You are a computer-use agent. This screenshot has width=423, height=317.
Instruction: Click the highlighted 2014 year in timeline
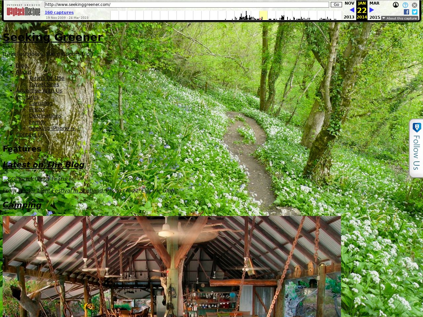pyautogui.click(x=263, y=15)
